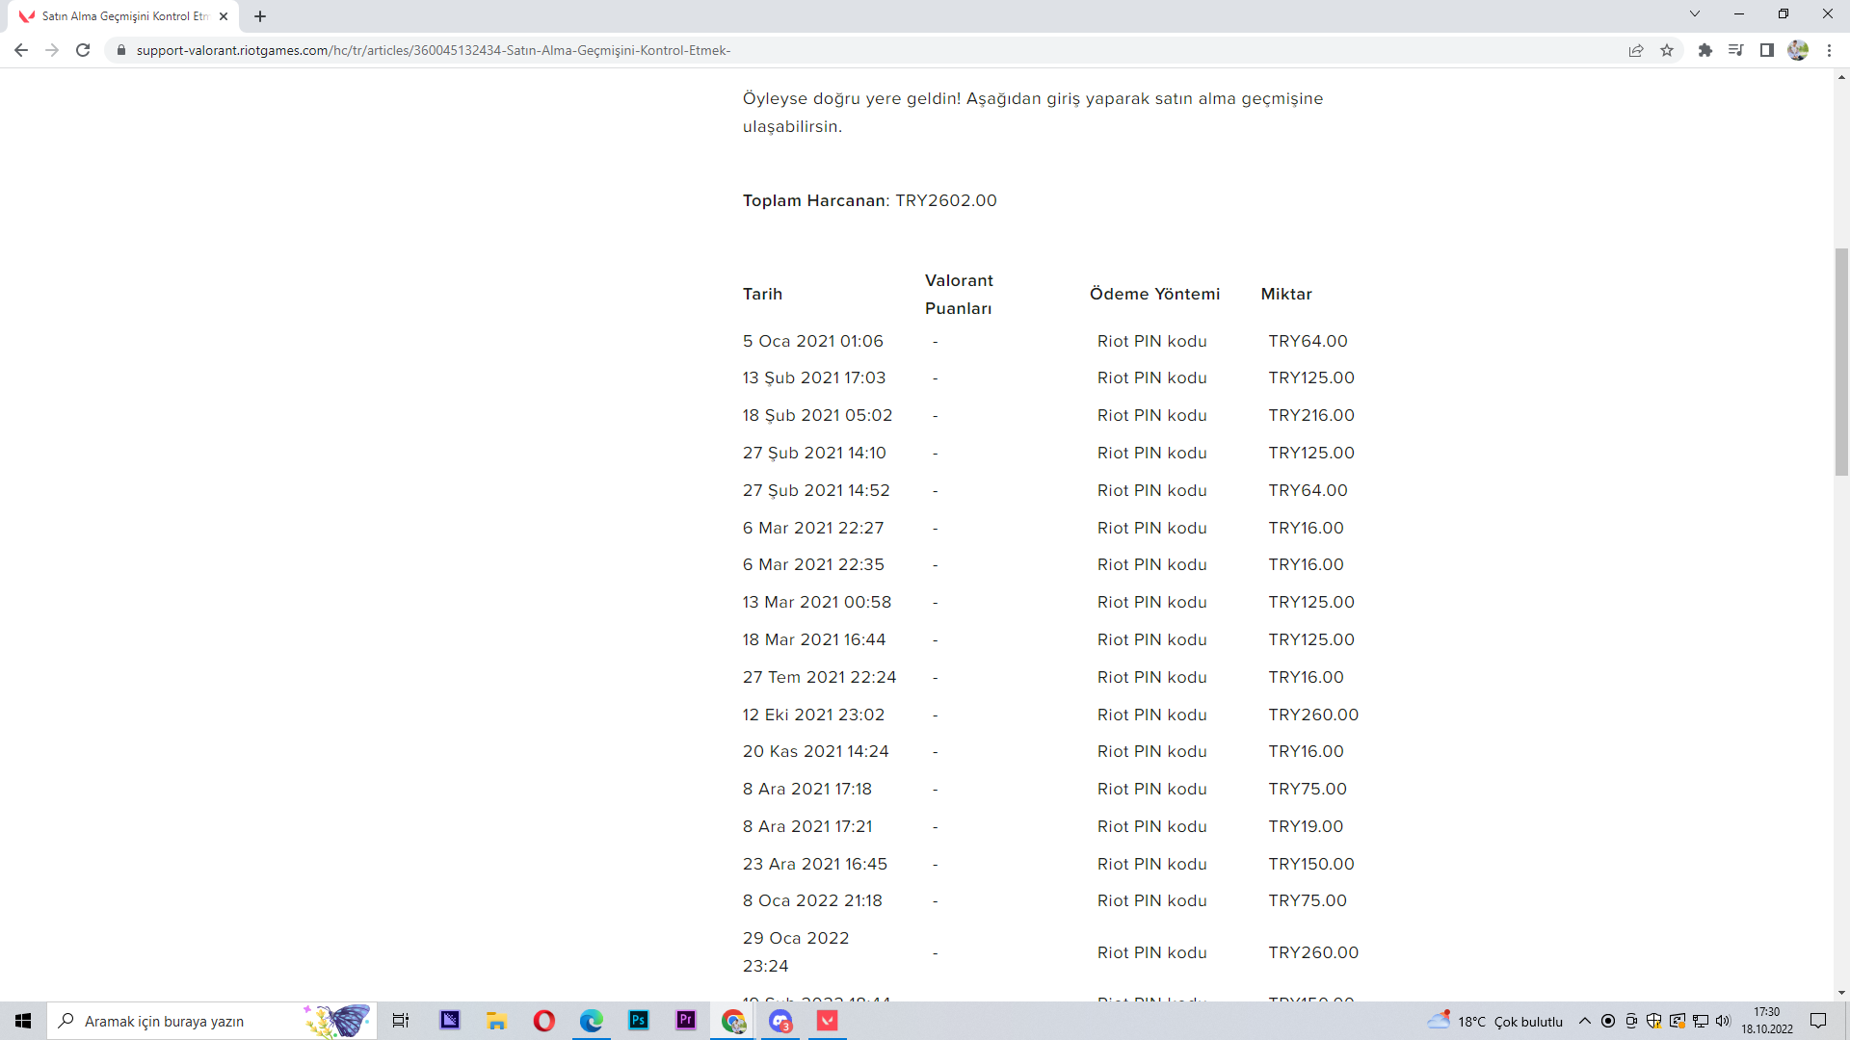Share this page from the address bar

coord(1636,50)
